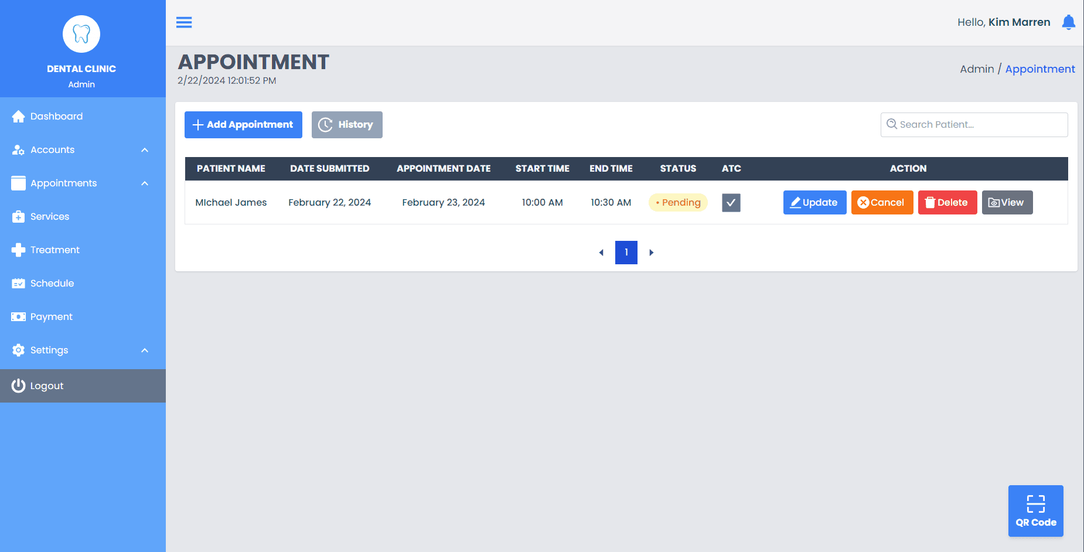The image size is (1084, 552).
Task: Open notifications via the bell icon
Action: point(1069,22)
